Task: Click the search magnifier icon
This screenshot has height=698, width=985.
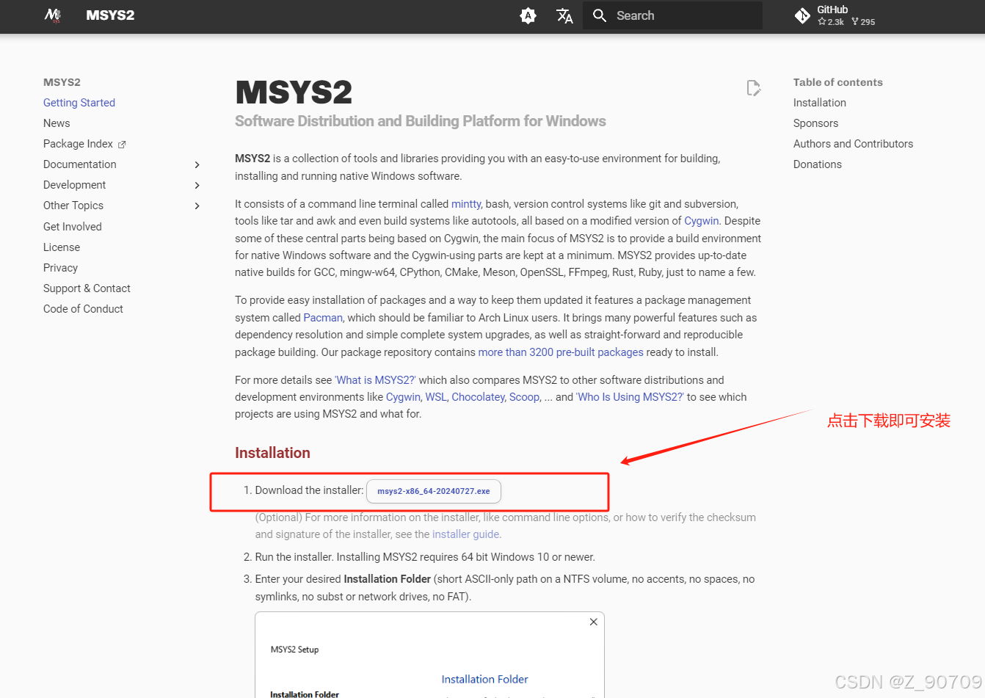Action: (x=600, y=15)
